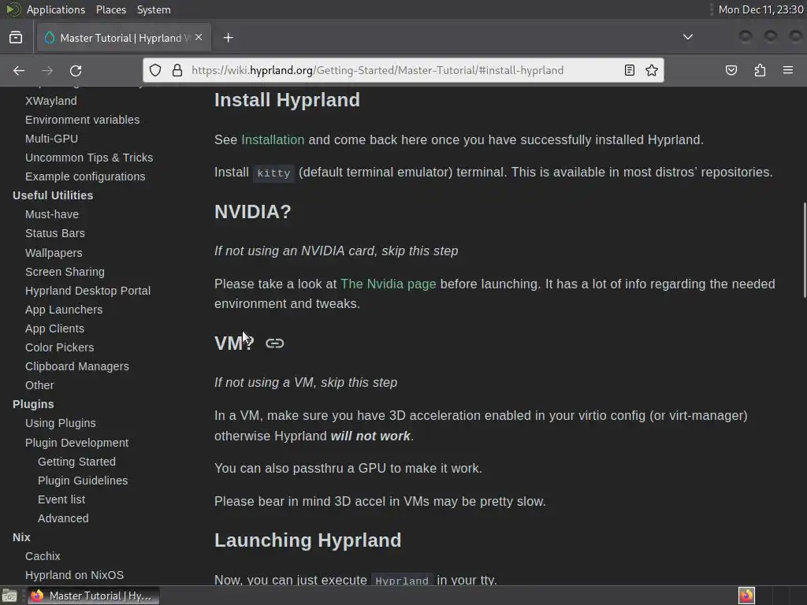Click the site security padlock icon

tap(177, 70)
